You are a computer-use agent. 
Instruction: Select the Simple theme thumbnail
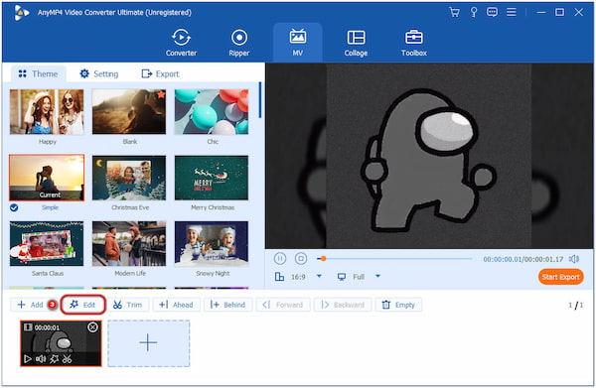click(47, 178)
